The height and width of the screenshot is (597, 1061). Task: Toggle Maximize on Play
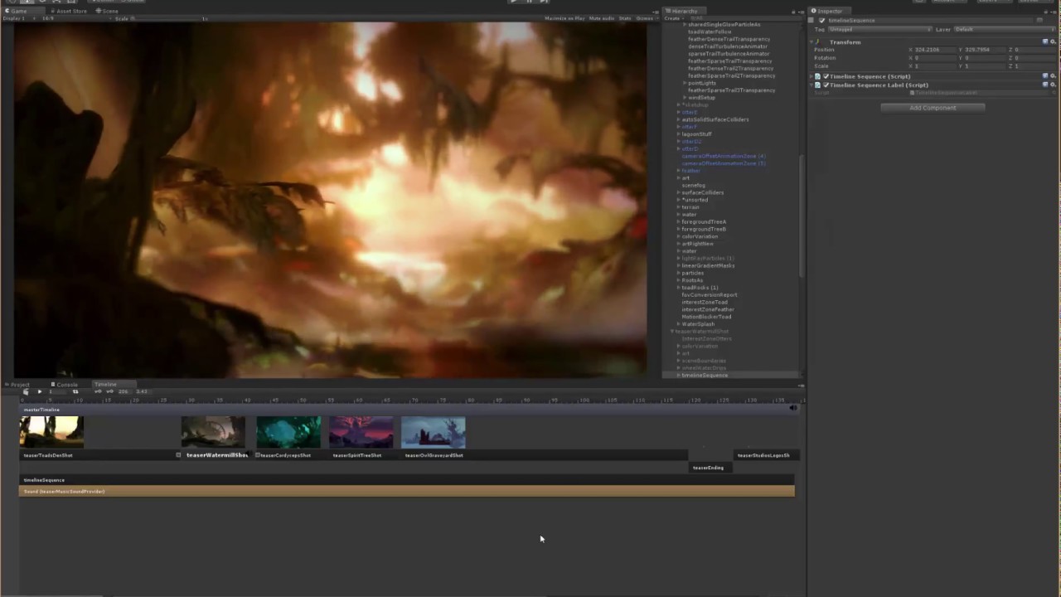(x=564, y=18)
